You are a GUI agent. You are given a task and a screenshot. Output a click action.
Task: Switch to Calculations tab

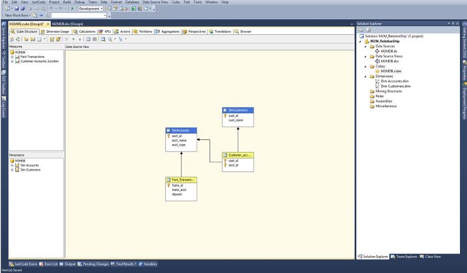tap(84, 32)
